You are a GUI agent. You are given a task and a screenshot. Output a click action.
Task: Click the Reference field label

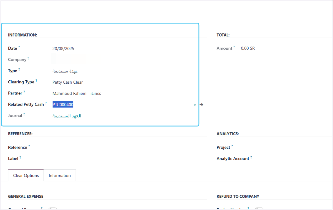[x=17, y=147]
